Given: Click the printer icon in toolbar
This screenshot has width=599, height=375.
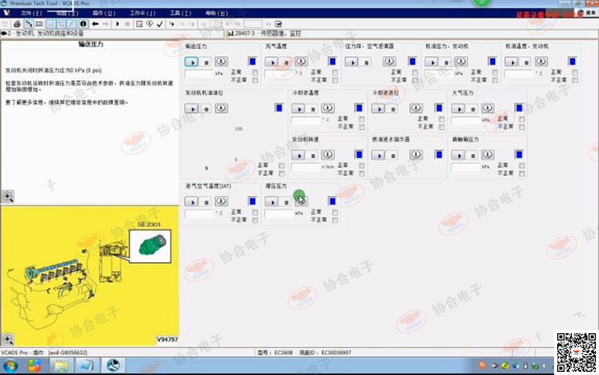Looking at the screenshot, I should [16, 24].
